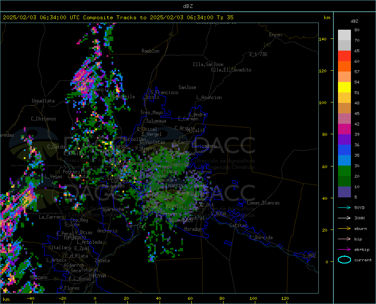This screenshot has height=304, width=376.
Task: Click the Anchoris place label
Action: (107, 231)
